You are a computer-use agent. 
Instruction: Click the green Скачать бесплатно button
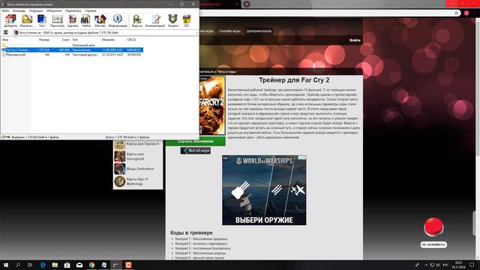(x=196, y=141)
